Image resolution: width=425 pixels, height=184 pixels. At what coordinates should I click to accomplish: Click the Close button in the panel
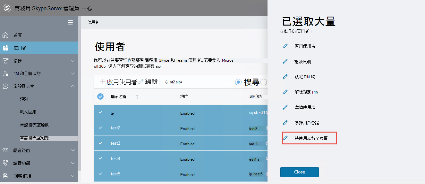tap(300, 172)
